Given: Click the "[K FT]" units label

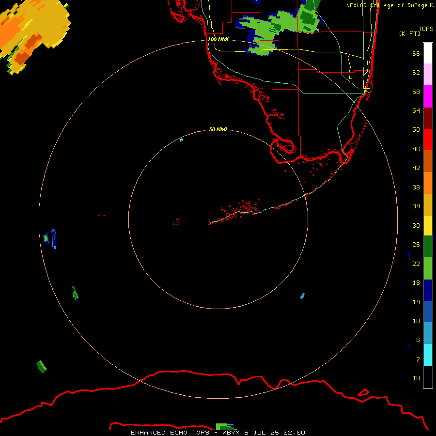Looking at the screenshot, I should click(409, 33).
